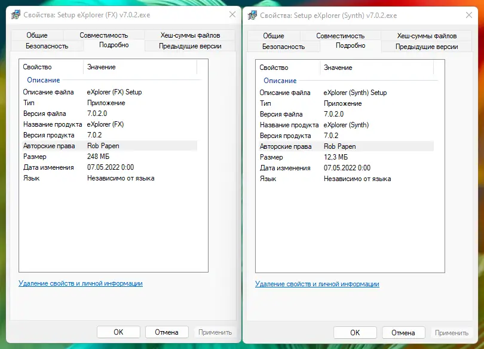Close the eXplorer (FX) properties window
This screenshot has width=484, height=349.
[232, 14]
